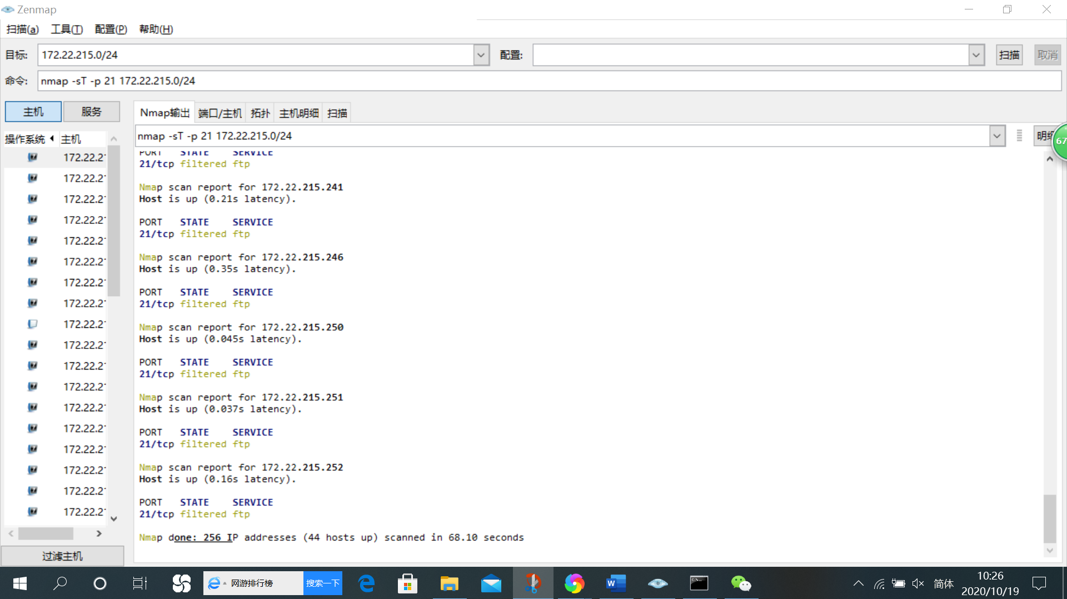Click the host row with the blank OS icon
1067x599 pixels.
pos(54,324)
